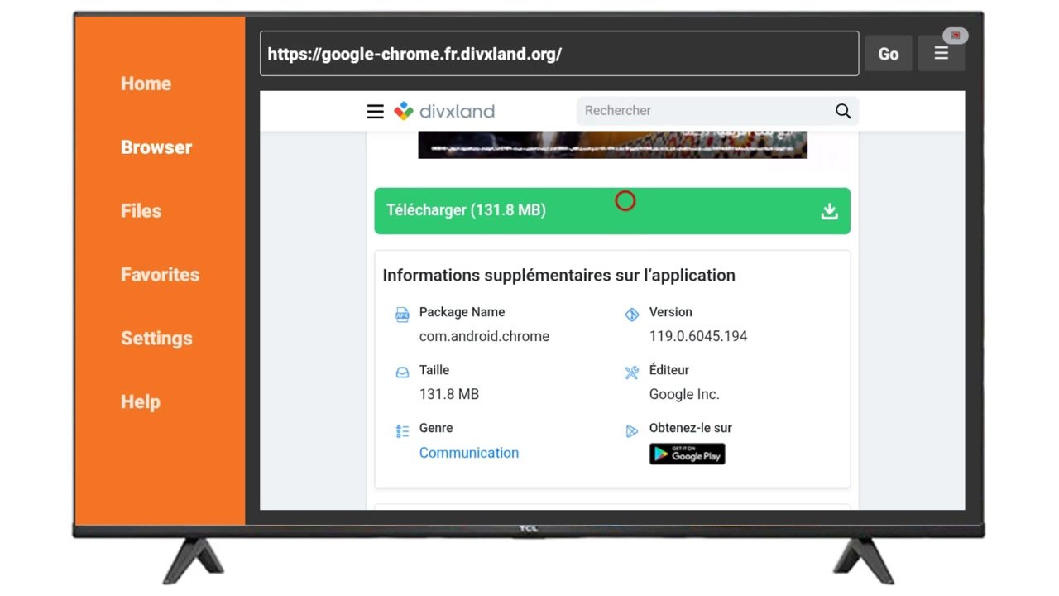
Task: Select Browser in the orange sidebar
Action: point(156,147)
